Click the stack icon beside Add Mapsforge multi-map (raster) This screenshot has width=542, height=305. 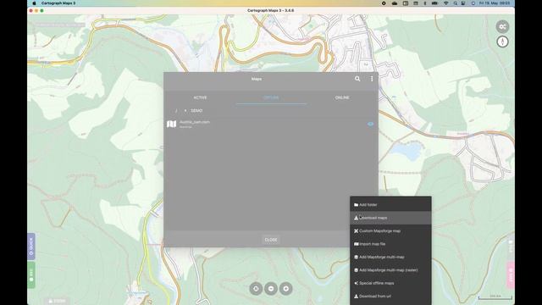pos(356,270)
